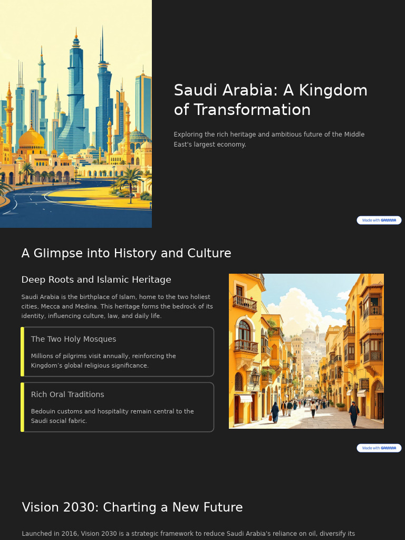
Task: Select the title 'Saudi Arabia: A Kingdom of Transformation'
Action: click(271, 100)
